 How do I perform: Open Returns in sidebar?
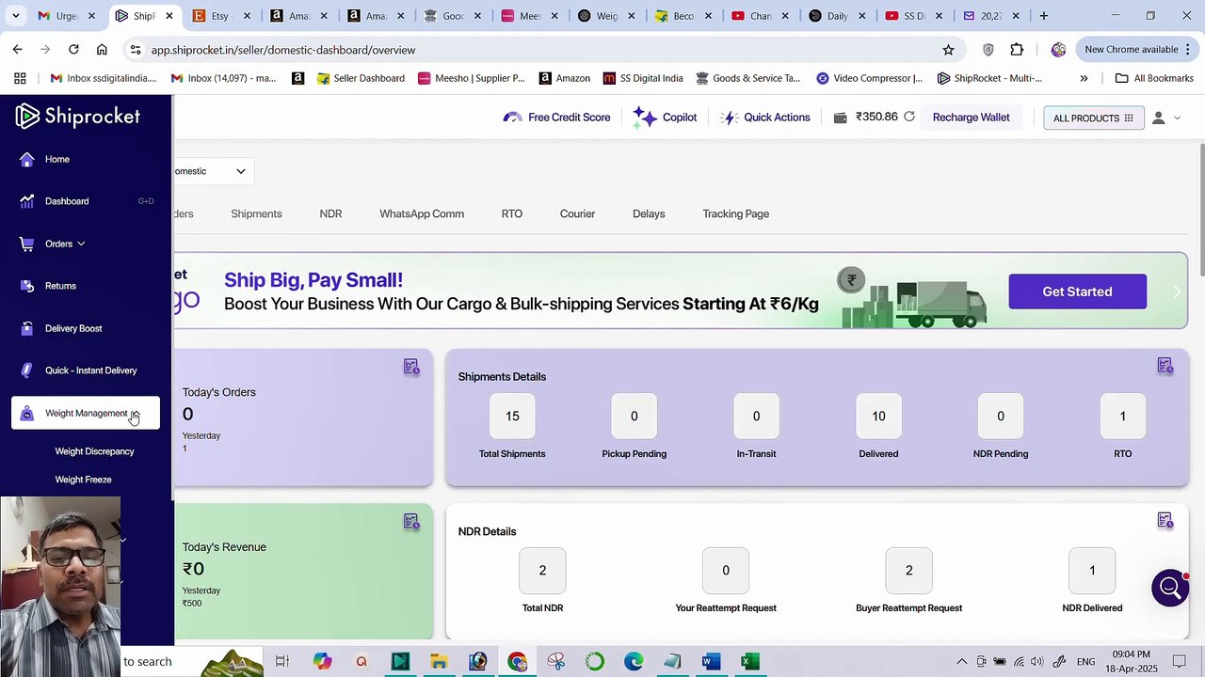(x=60, y=286)
